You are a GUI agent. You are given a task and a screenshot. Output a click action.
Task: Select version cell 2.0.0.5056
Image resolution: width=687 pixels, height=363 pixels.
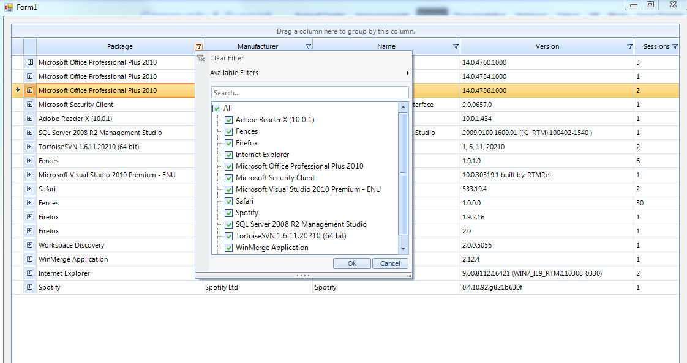pos(547,245)
